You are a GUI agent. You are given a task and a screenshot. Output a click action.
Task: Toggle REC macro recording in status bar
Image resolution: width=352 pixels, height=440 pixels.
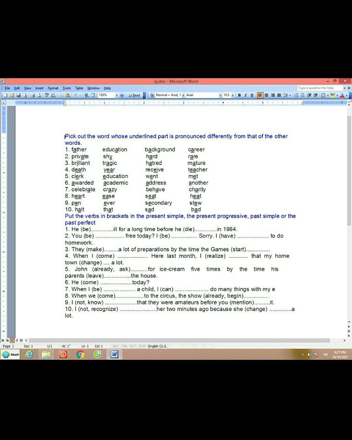[115, 346]
